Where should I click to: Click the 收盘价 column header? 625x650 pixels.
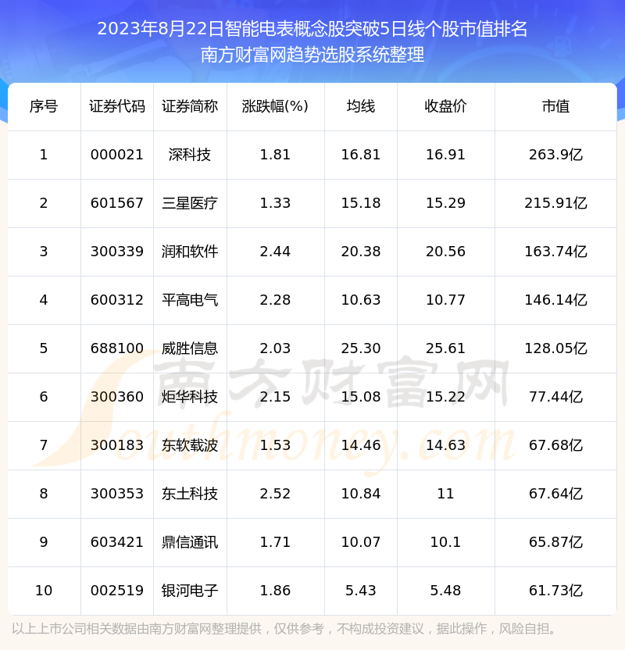click(445, 106)
